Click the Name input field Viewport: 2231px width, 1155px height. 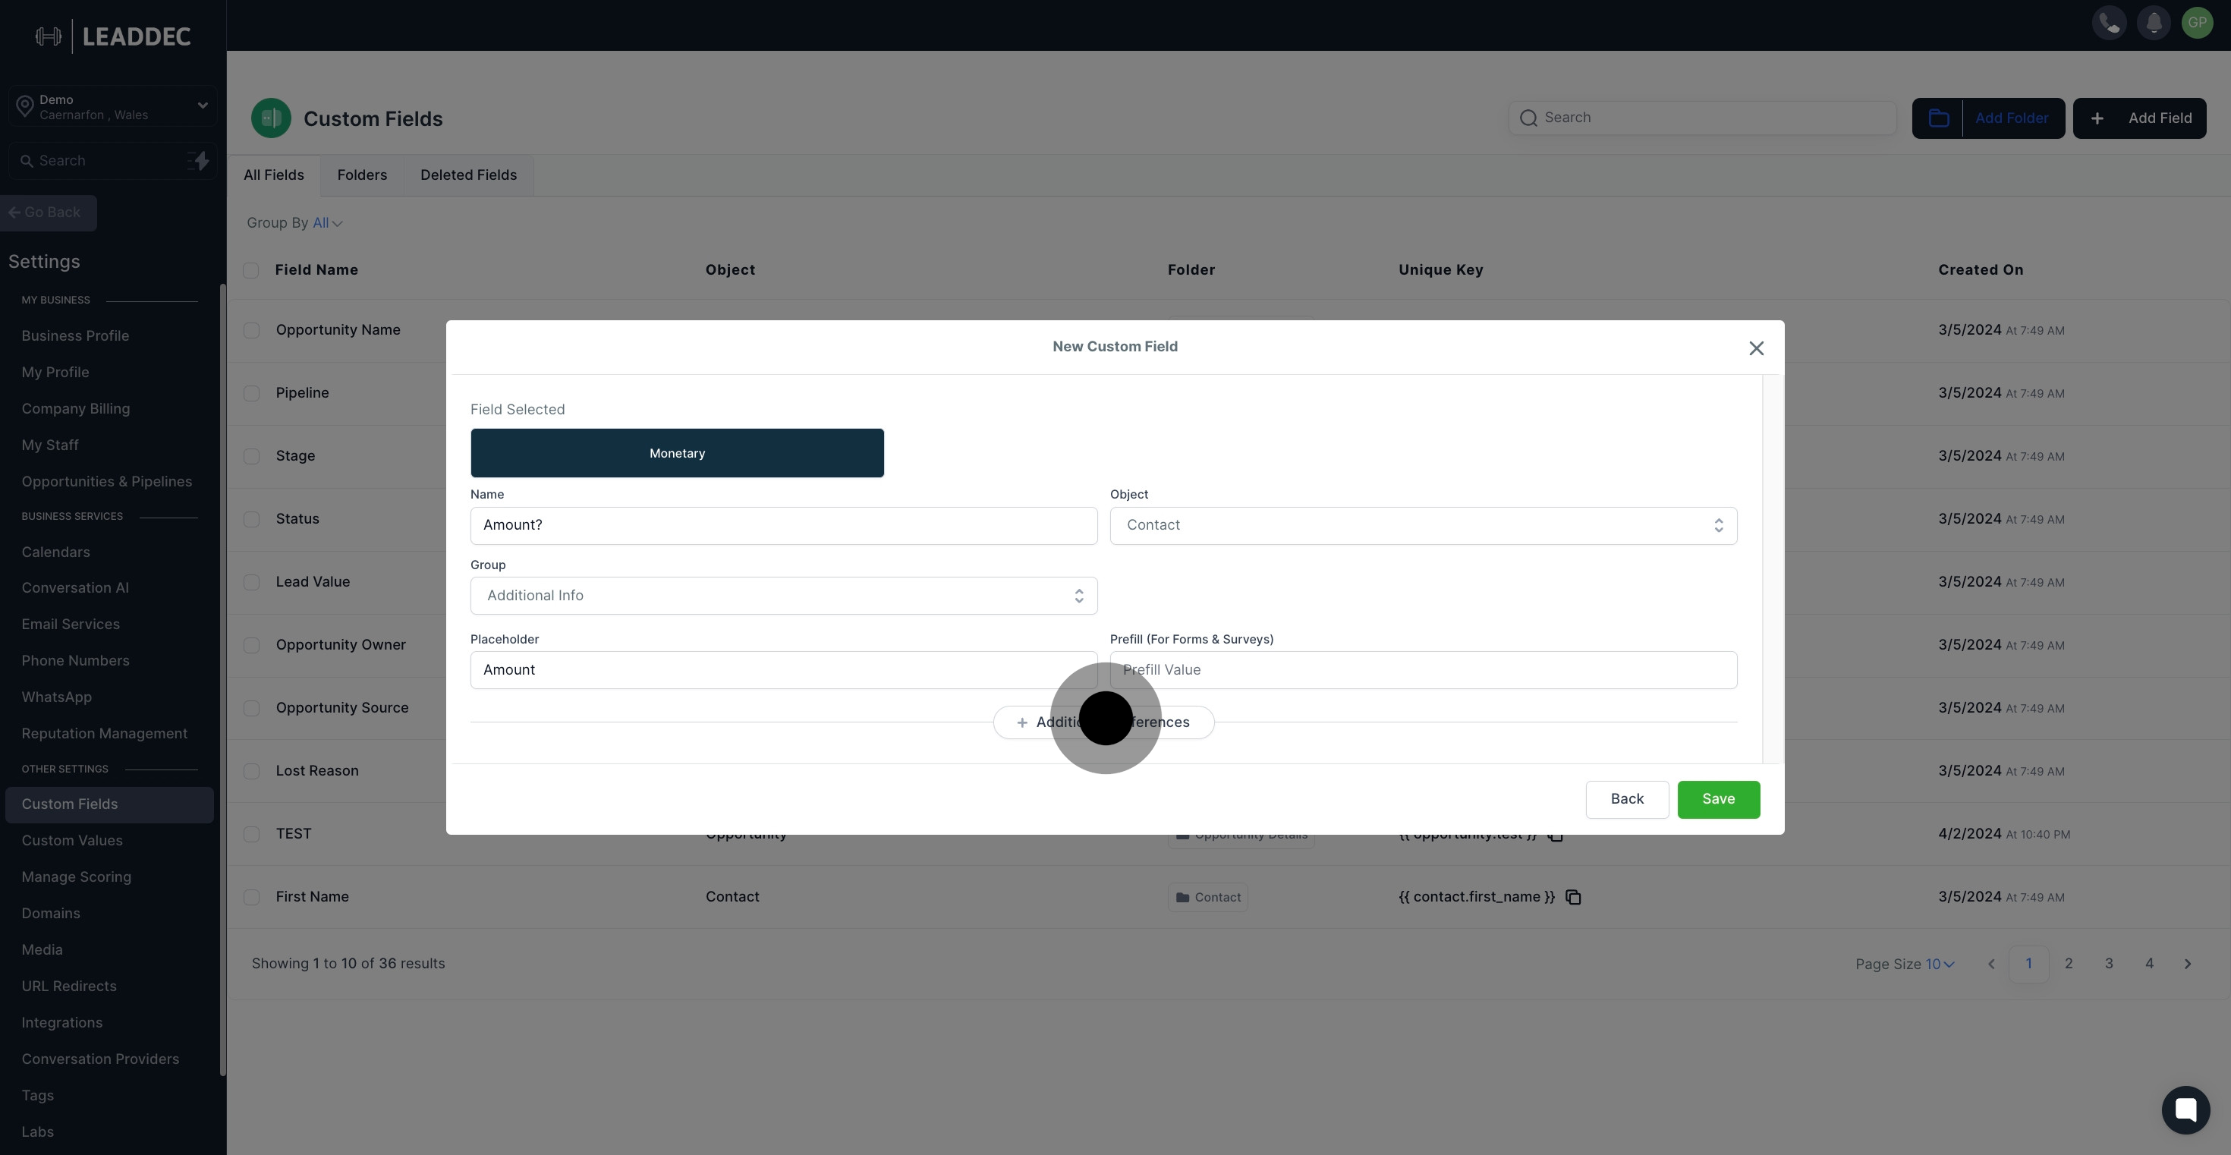pos(783,526)
